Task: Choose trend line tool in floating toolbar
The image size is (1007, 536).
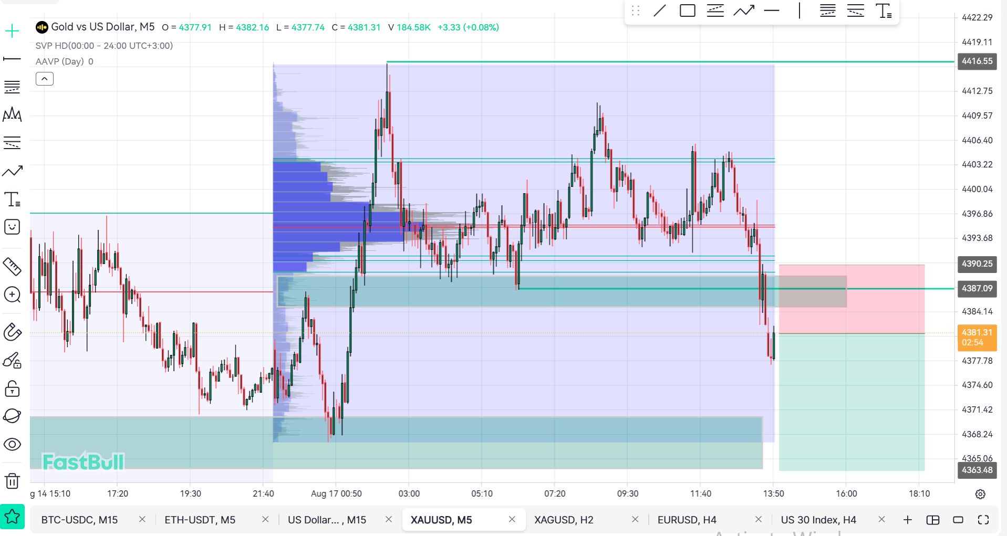Action: (659, 10)
